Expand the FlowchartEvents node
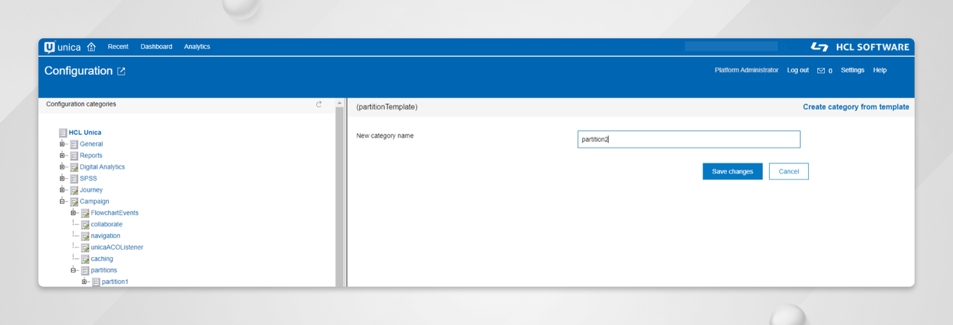 tap(74, 213)
